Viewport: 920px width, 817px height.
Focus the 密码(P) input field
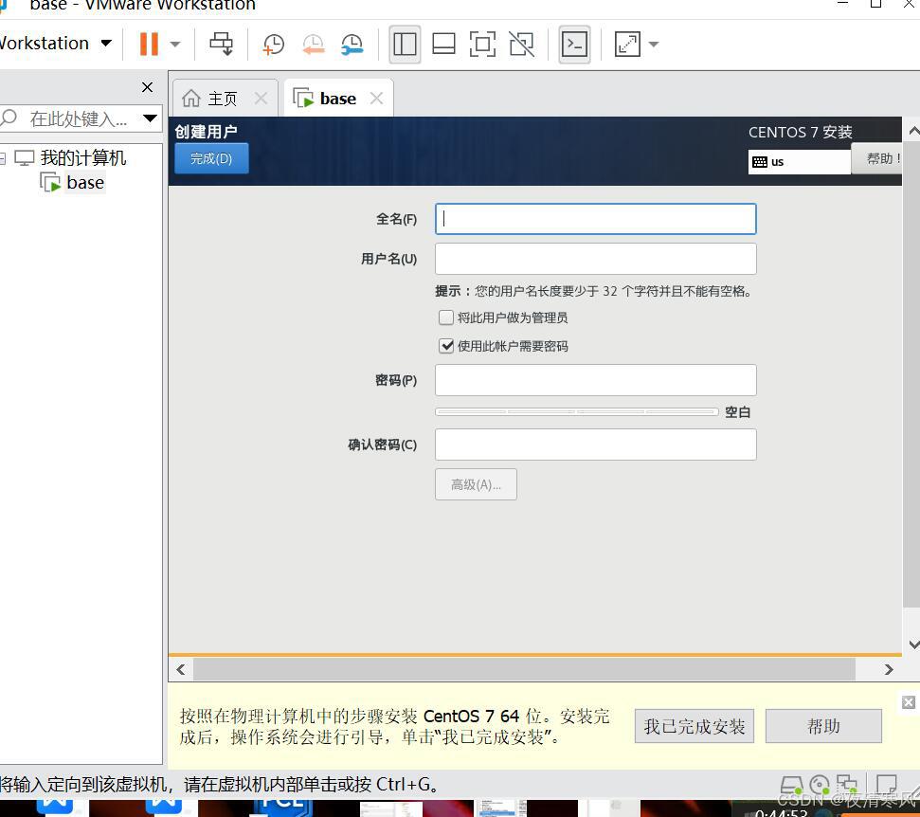(x=596, y=380)
